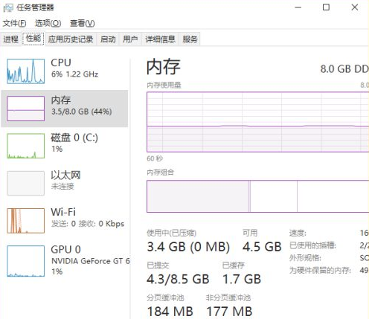
Task: Switch to the 应用历史记录 tab
Action: [x=71, y=39]
